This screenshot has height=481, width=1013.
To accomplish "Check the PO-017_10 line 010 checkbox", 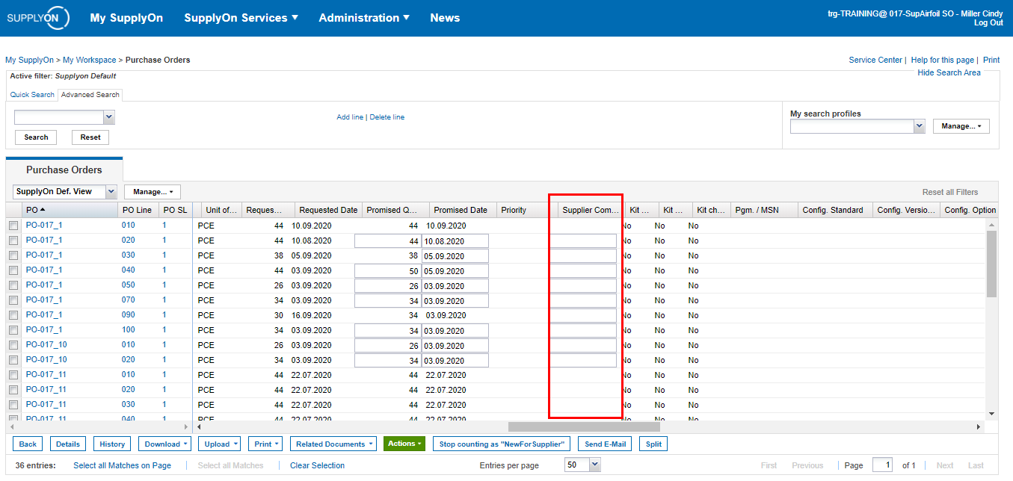I will point(13,345).
